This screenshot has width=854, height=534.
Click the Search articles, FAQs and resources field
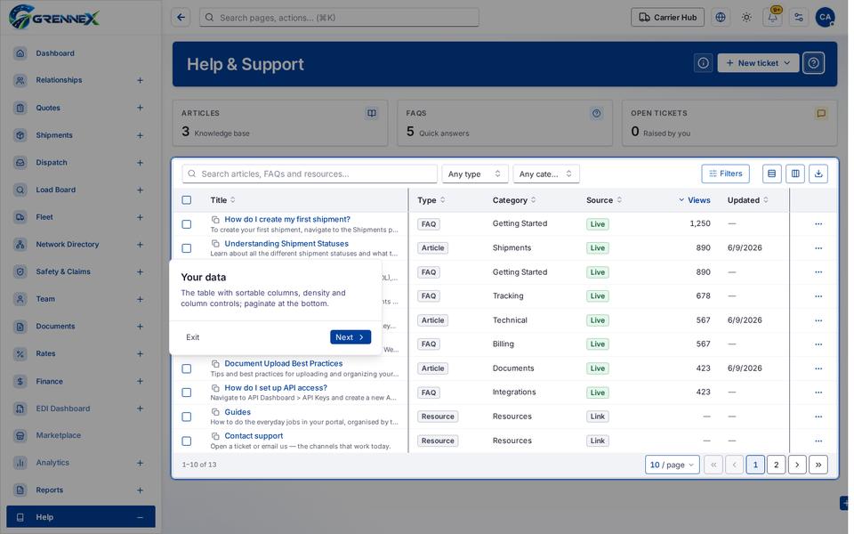[x=310, y=174]
